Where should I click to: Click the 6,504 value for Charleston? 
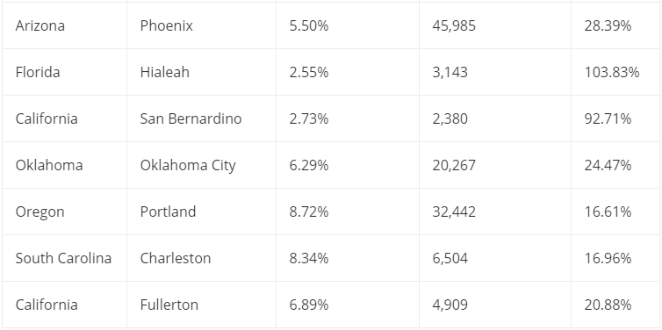coord(495,258)
